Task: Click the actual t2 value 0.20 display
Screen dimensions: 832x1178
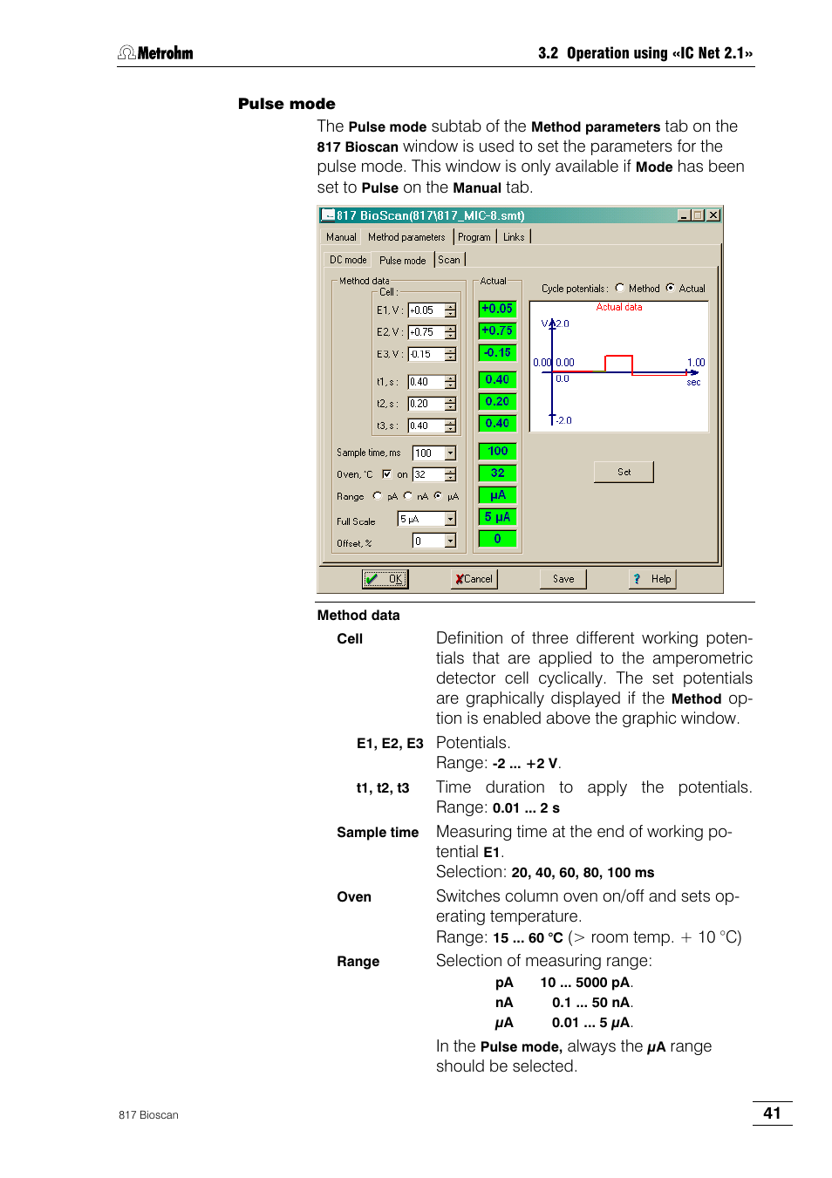Action: [497, 401]
